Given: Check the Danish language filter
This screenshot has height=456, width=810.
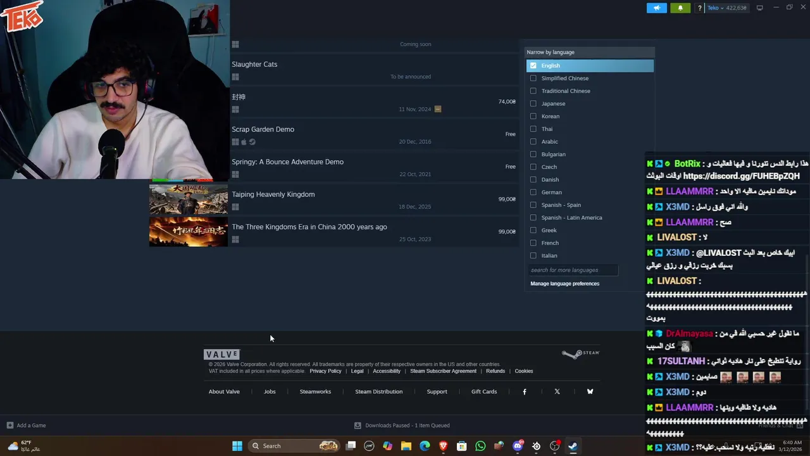Looking at the screenshot, I should coord(533,179).
